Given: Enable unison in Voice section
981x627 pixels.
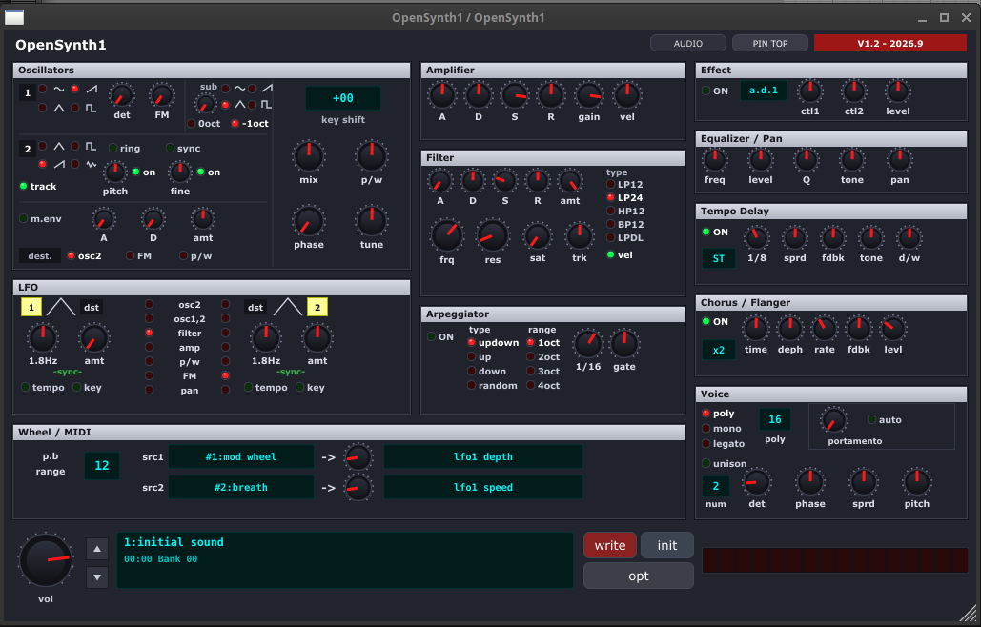Looking at the screenshot, I should (x=706, y=463).
